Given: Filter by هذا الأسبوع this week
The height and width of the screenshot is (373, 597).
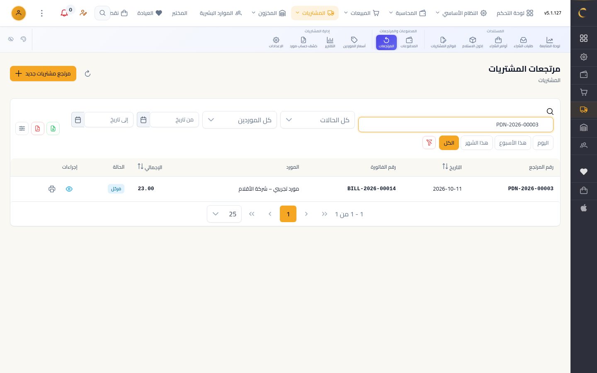Looking at the screenshot, I should point(512,143).
